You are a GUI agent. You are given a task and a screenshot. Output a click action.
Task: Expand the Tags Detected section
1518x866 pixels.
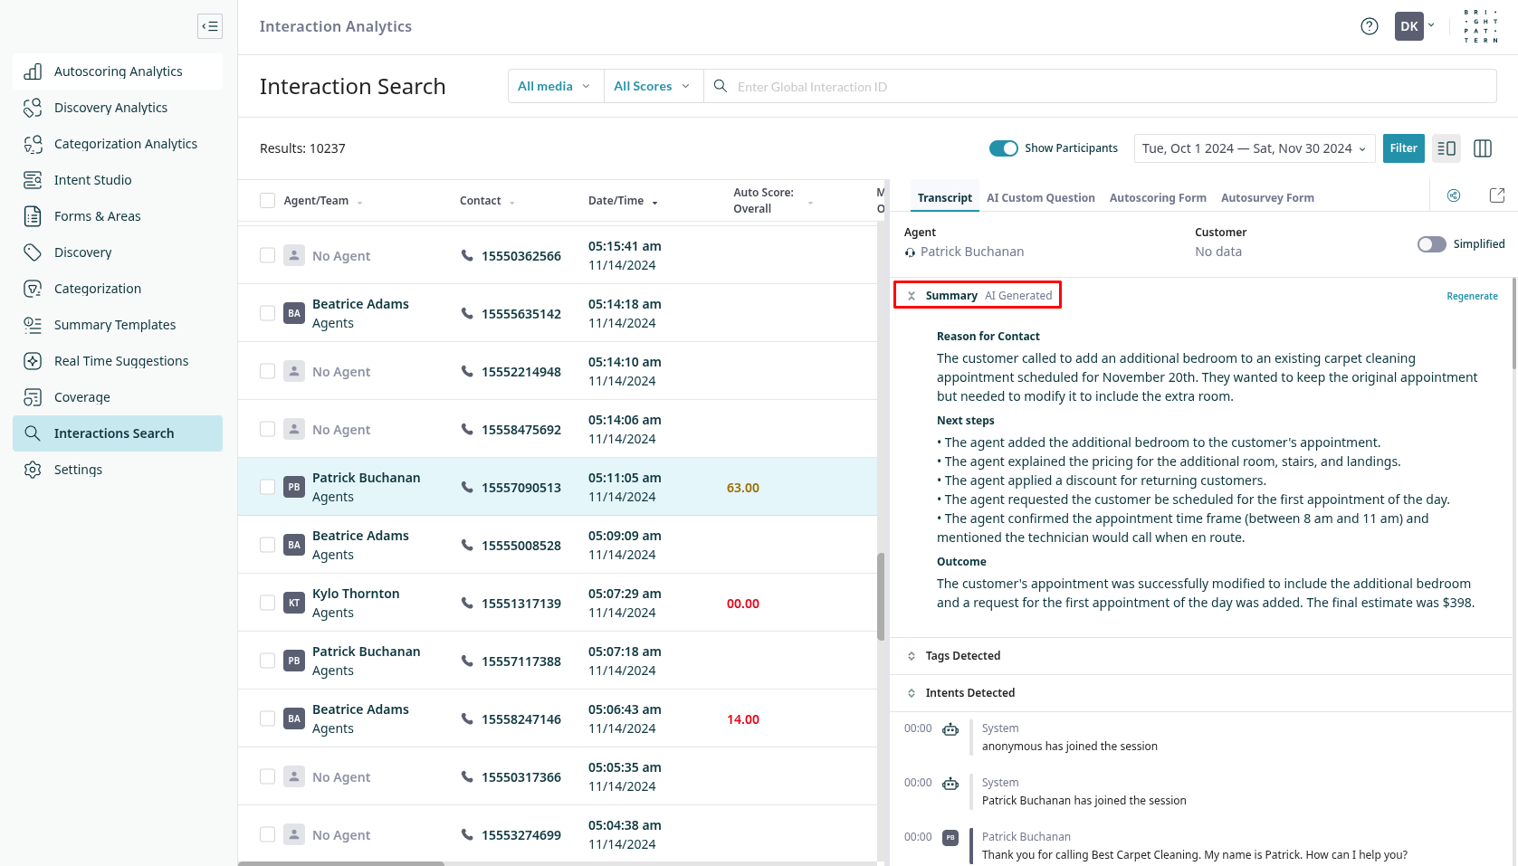(962, 656)
